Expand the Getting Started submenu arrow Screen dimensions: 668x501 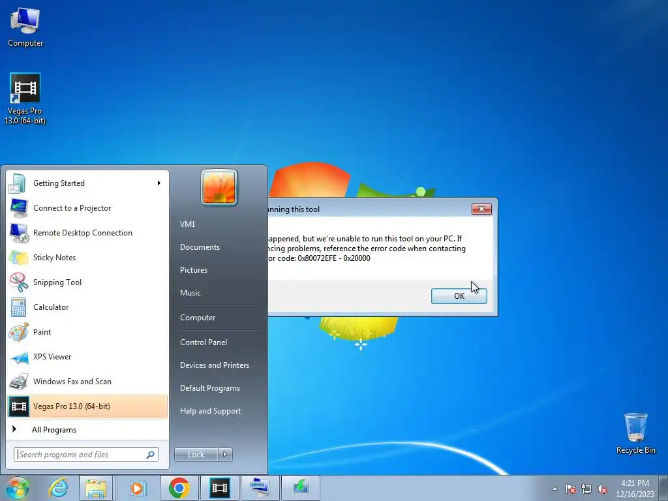click(x=159, y=183)
